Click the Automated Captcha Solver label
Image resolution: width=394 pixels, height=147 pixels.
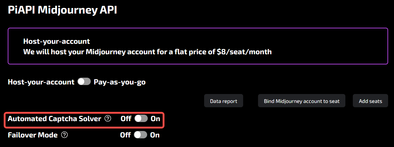54,119
